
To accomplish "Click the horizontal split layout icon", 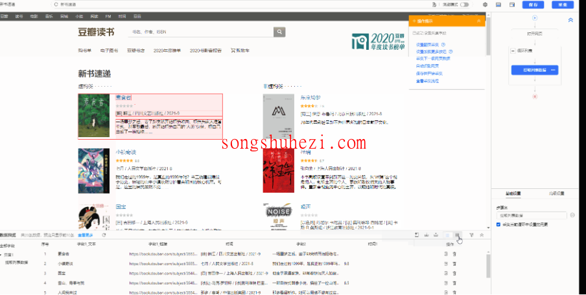I will 498,5.
